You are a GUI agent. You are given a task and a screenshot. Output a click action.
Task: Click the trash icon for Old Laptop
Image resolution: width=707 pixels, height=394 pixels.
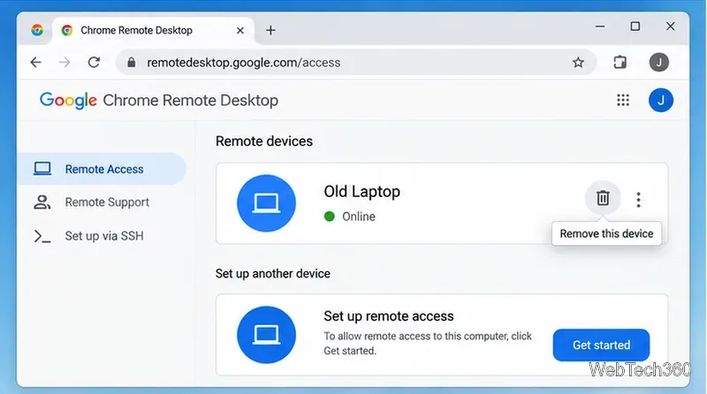pos(603,198)
